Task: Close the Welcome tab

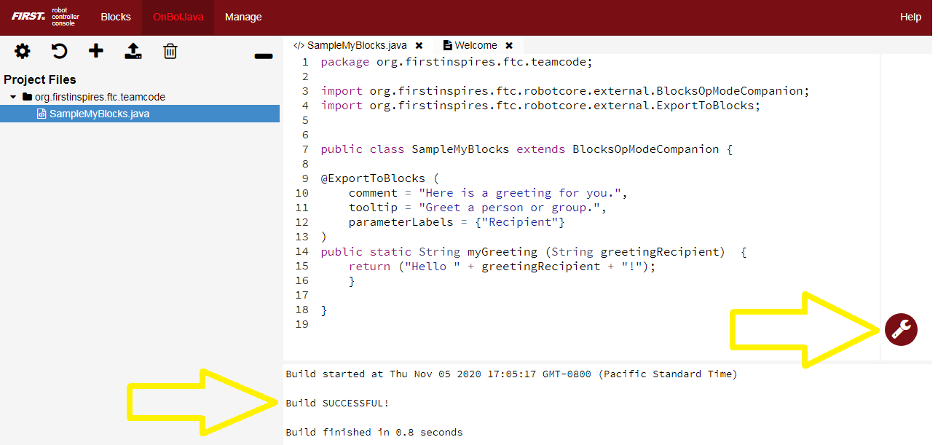Action: [x=509, y=45]
